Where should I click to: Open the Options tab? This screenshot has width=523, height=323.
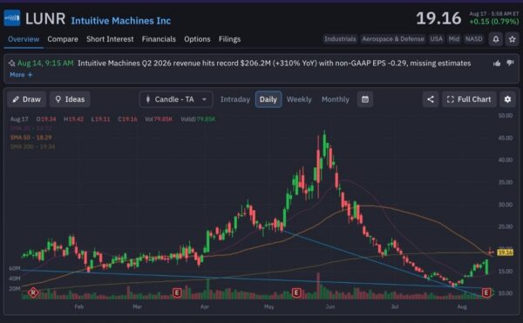pos(197,39)
